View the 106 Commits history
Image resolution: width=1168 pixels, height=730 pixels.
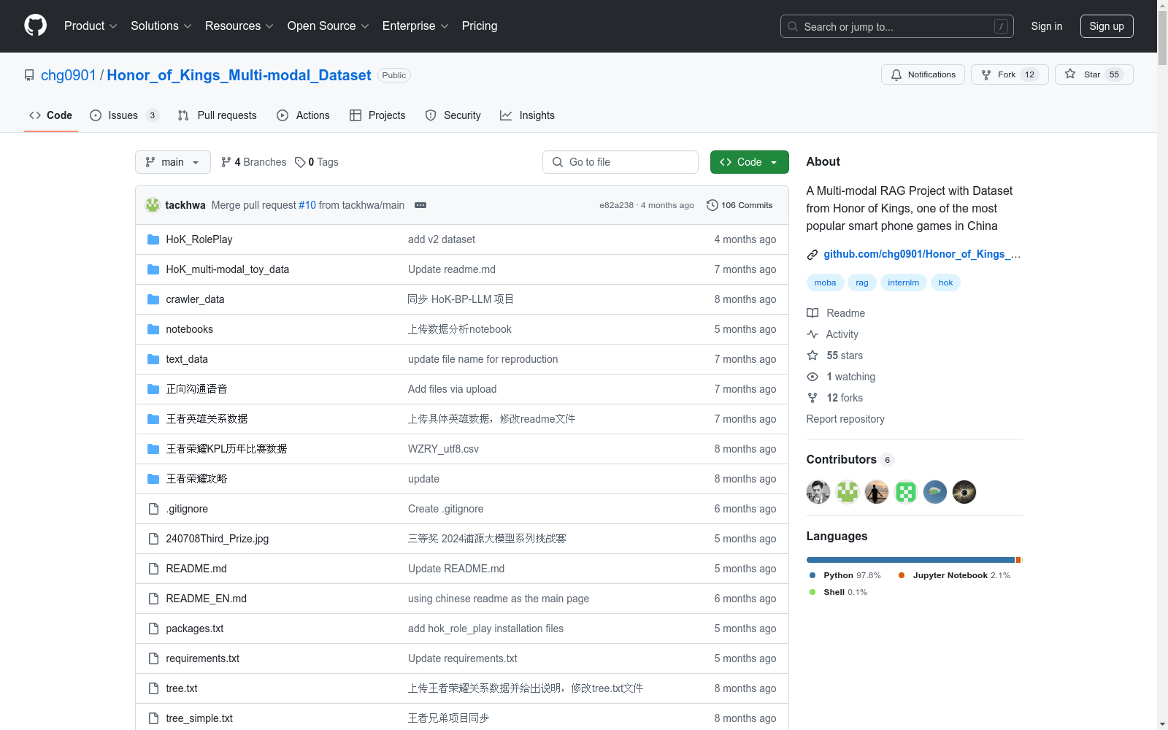739,205
